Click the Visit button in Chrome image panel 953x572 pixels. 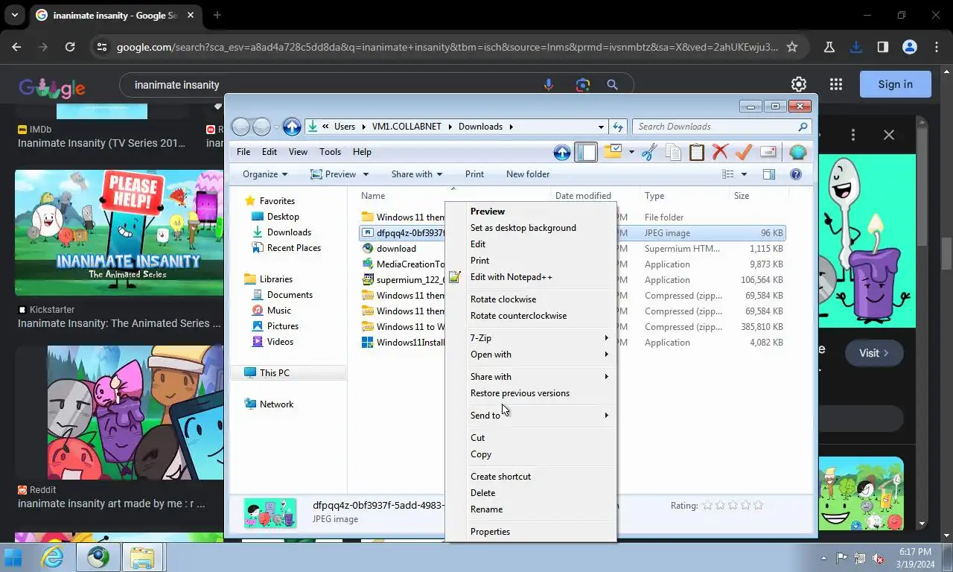pos(874,353)
